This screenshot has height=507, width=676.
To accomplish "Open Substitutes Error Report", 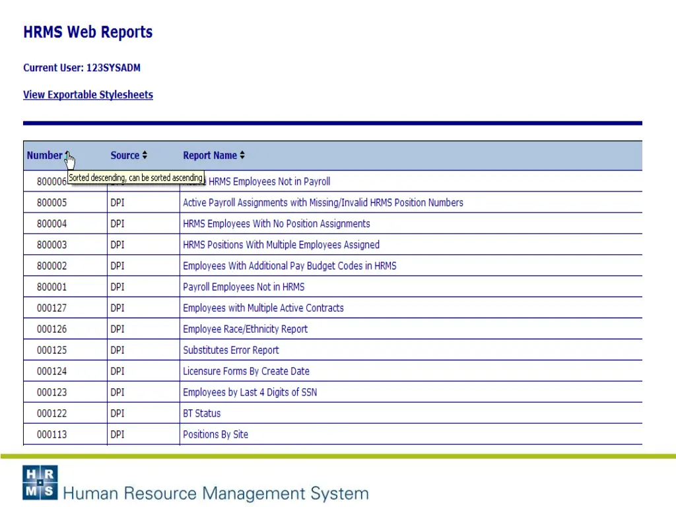I will coord(230,351).
